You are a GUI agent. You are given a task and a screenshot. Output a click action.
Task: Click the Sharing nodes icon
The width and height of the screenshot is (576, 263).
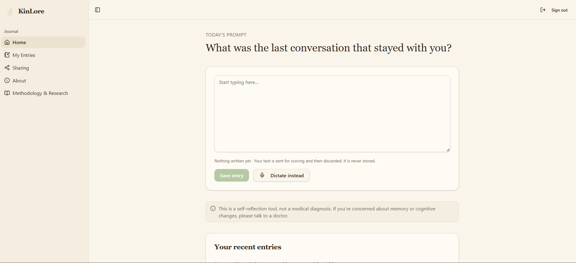pos(7,67)
